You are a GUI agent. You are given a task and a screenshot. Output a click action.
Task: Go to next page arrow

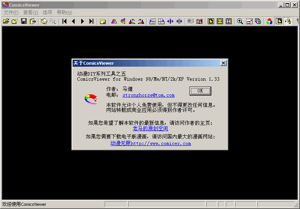[x=82, y=21]
